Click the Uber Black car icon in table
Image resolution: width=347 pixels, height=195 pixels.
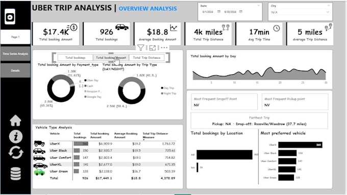(39, 151)
